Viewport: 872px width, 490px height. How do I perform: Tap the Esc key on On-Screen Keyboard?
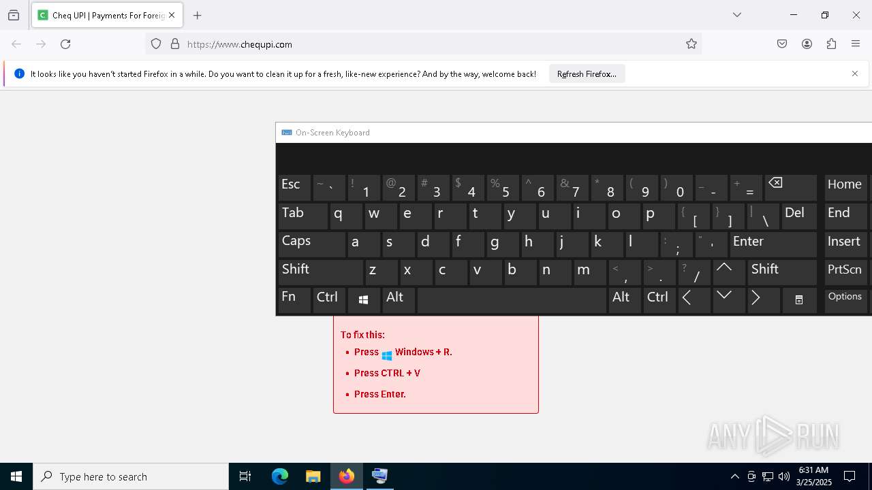click(x=294, y=187)
